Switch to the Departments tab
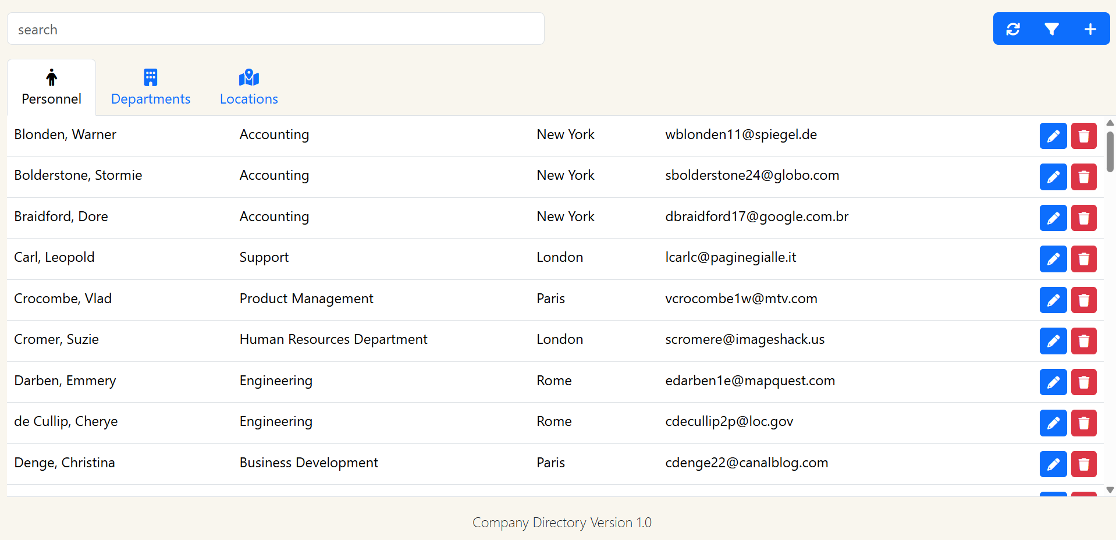The image size is (1116, 540). (x=150, y=87)
